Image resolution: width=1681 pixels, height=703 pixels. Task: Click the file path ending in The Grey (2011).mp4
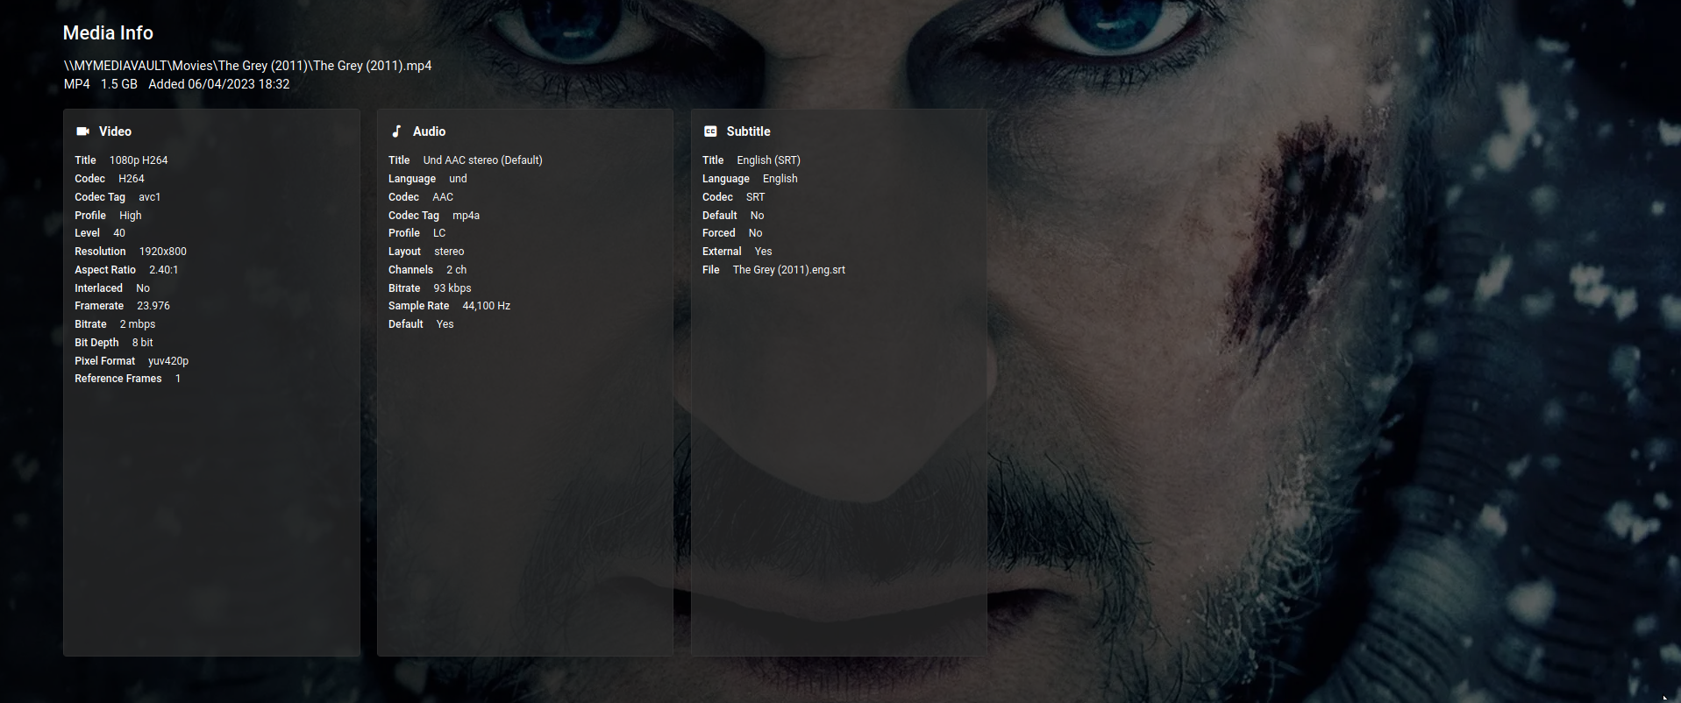[x=248, y=66]
